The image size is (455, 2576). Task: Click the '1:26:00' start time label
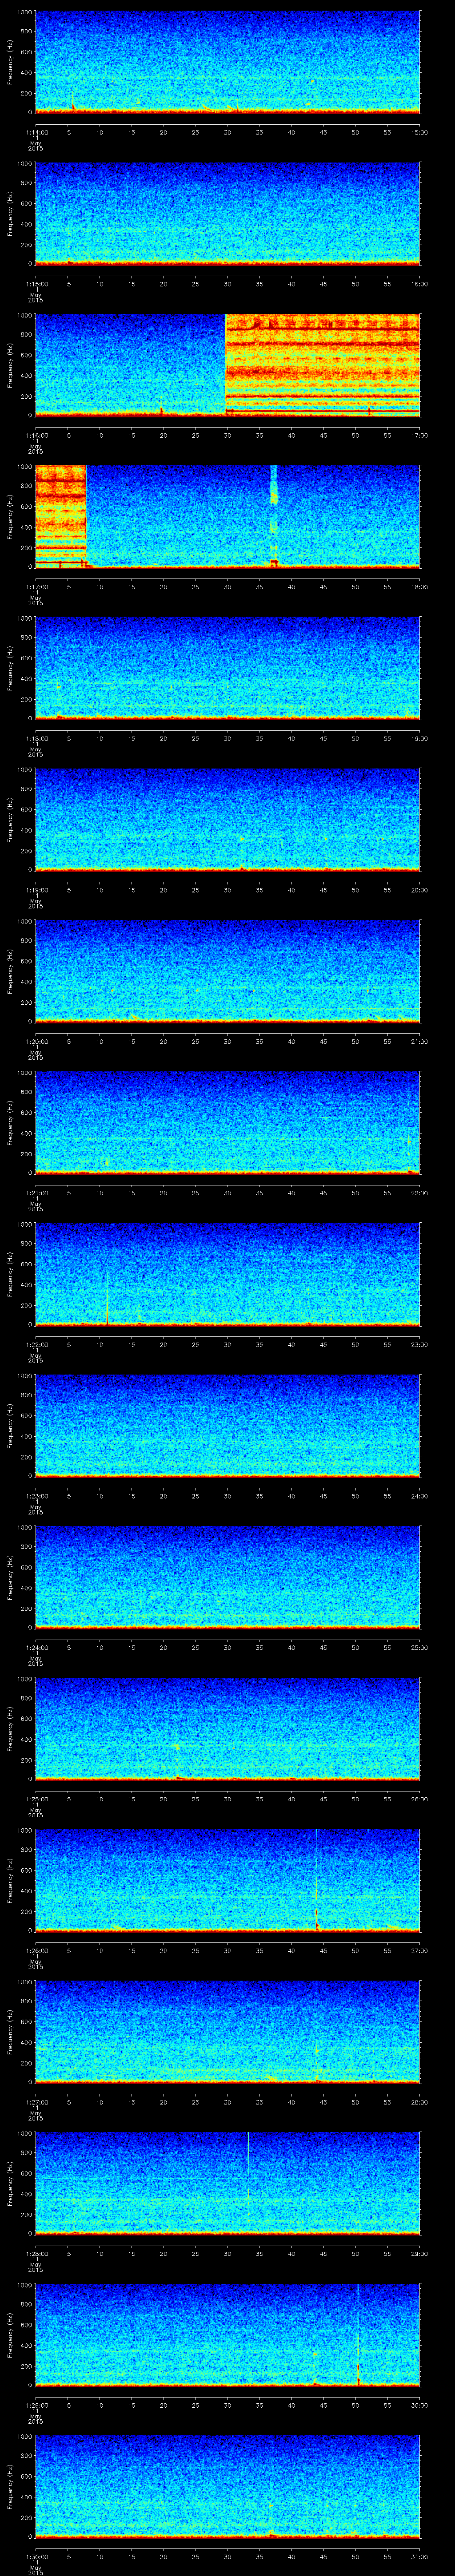36,1950
